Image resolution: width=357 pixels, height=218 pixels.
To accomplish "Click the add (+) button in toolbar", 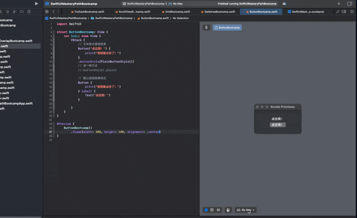I will (x=338, y=4).
